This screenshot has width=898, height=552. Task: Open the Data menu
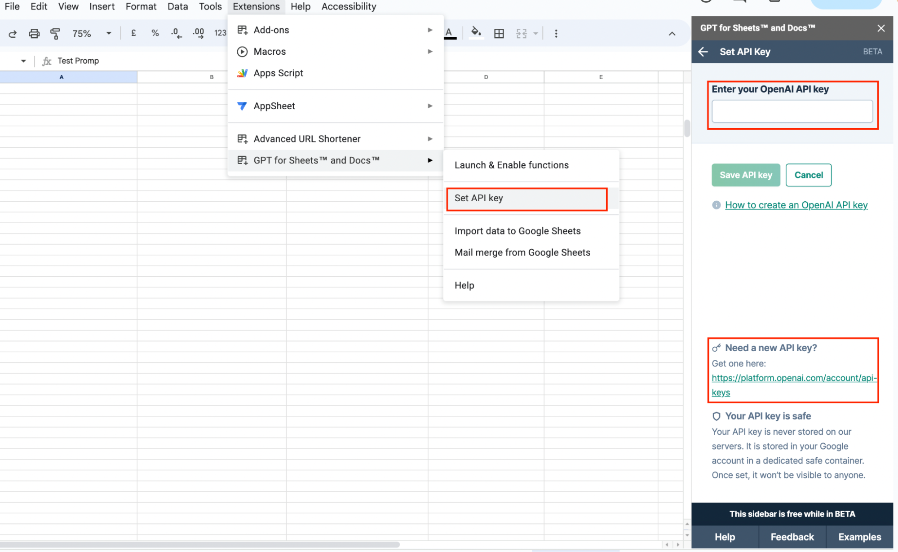pos(178,7)
